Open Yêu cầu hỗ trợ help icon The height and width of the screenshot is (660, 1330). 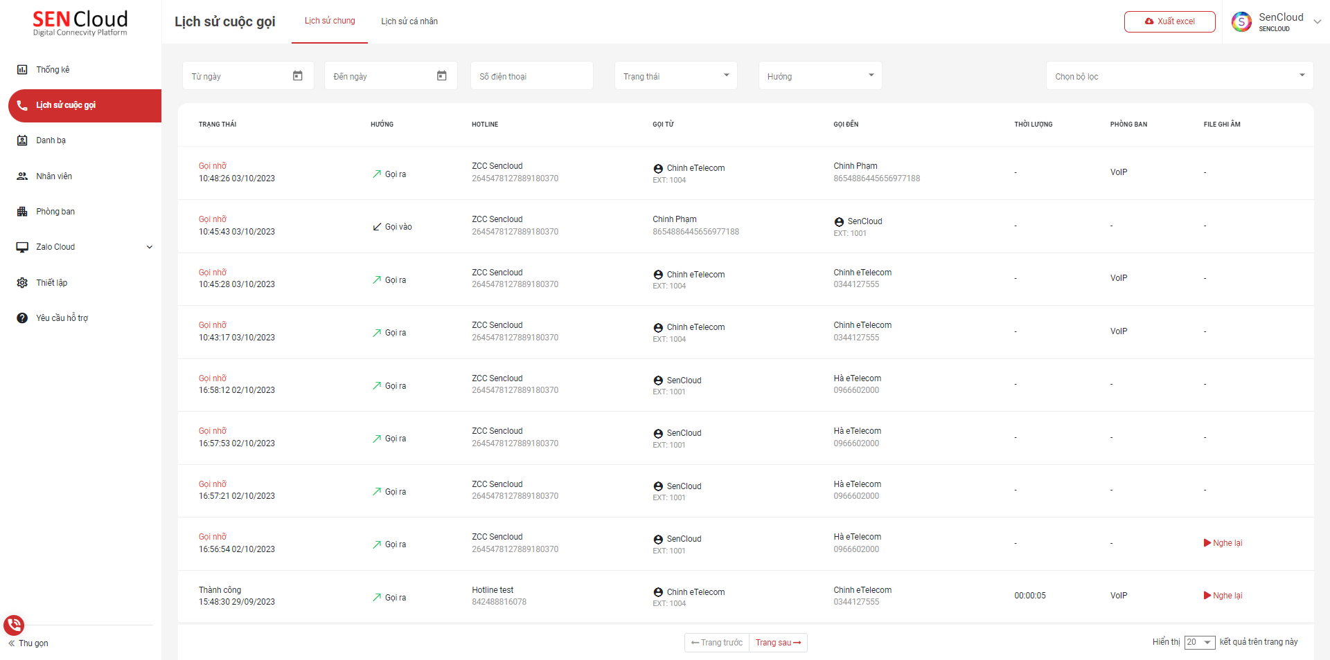tap(22, 318)
